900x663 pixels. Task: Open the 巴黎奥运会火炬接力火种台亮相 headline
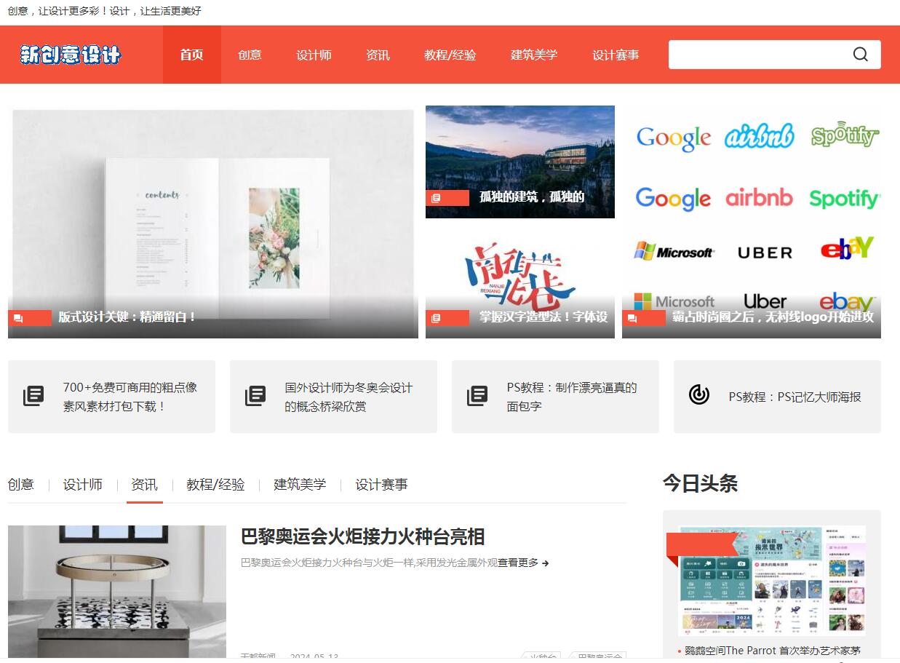(363, 537)
